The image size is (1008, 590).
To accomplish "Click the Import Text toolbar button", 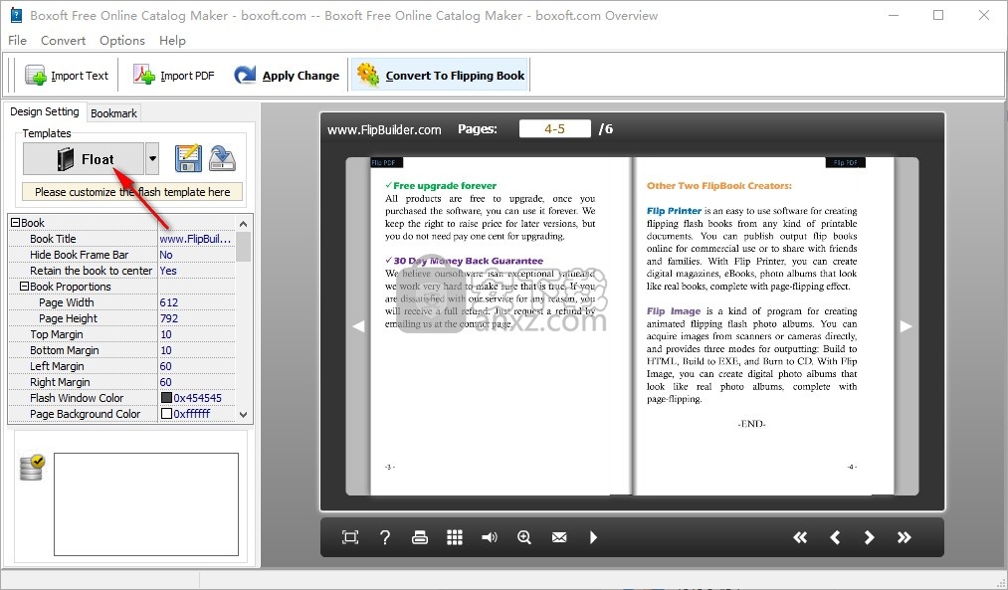I will [x=67, y=76].
